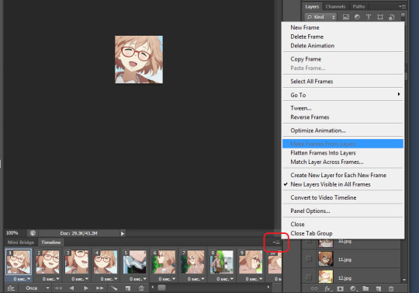Toggle the layer filter on/off switch
The image size is (419, 293).
(403, 16)
